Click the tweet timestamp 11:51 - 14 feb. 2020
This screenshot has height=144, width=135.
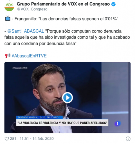coord(37,139)
